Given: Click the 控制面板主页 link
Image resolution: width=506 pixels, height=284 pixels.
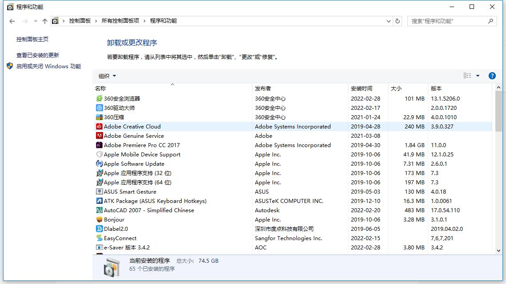Looking at the screenshot, I should 27,39.
